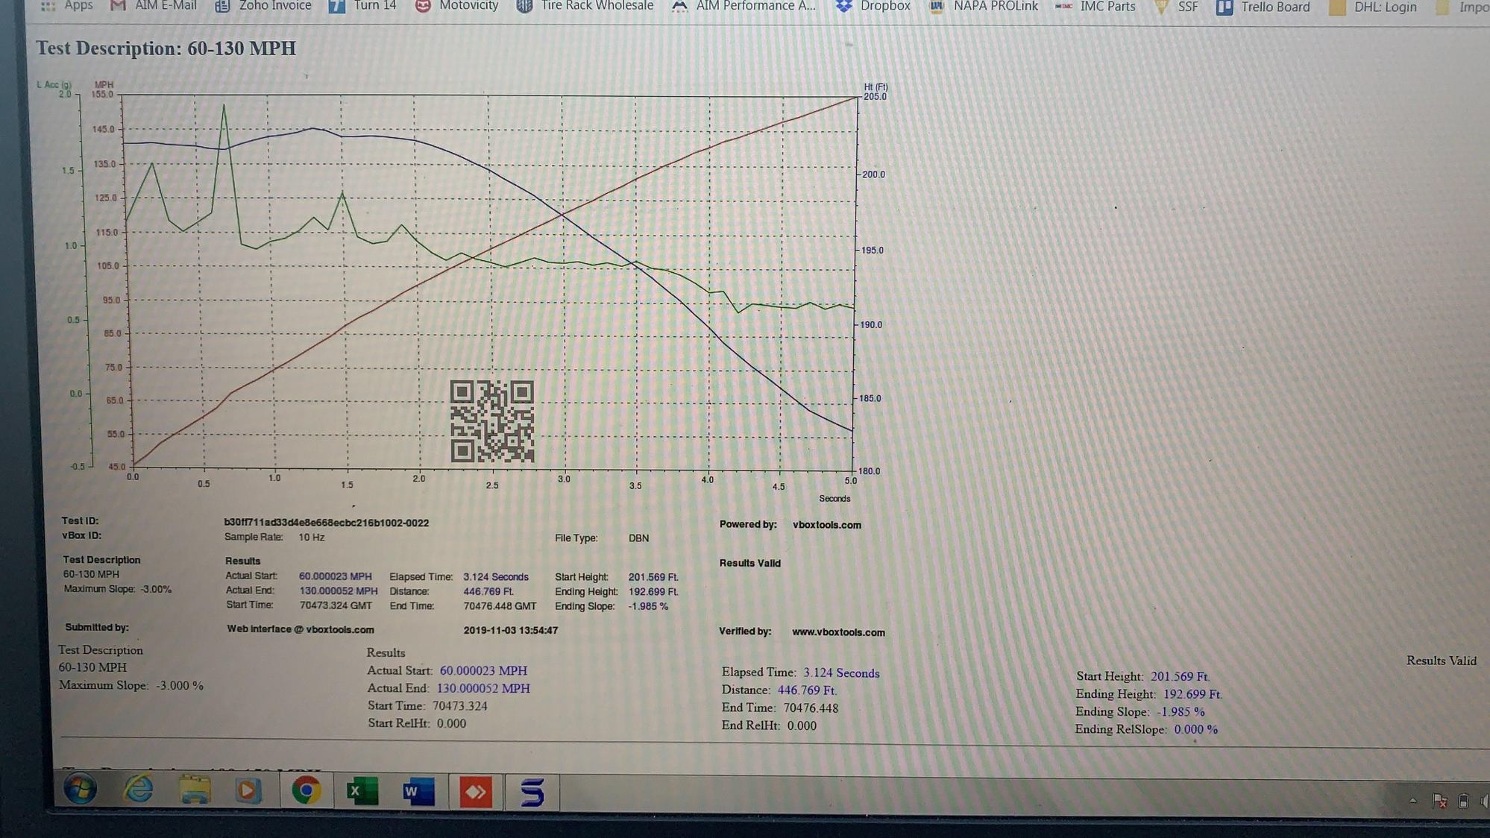
Task: Launch Internet Explorer from the taskbar
Action: pyautogui.click(x=138, y=790)
